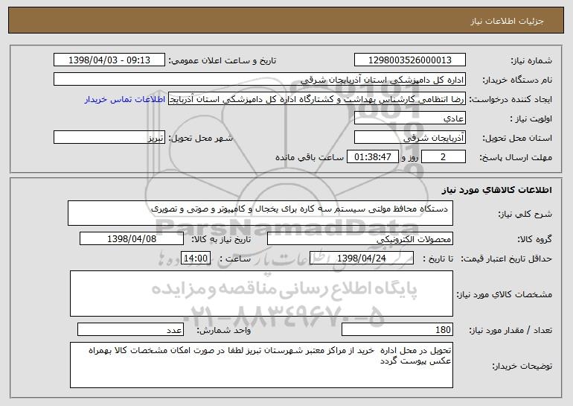Select the goods group field محصولات الکترونیکی
Image resolution: width=573 pixels, height=406 pixels.
(x=360, y=239)
